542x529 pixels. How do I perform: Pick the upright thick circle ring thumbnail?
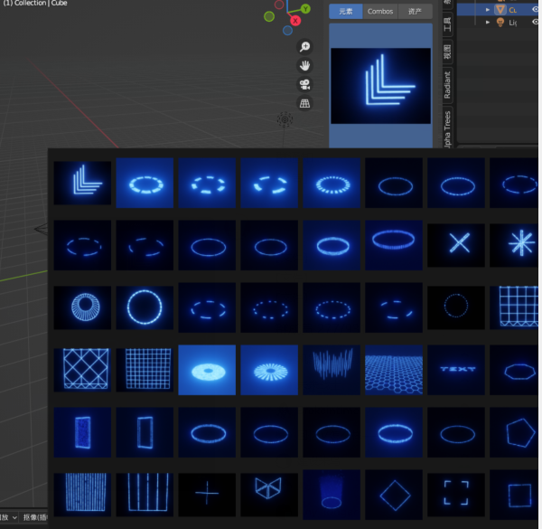tap(145, 307)
